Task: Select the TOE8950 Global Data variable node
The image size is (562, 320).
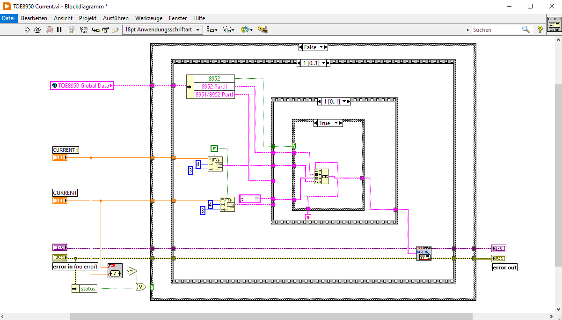Action: 82,86
